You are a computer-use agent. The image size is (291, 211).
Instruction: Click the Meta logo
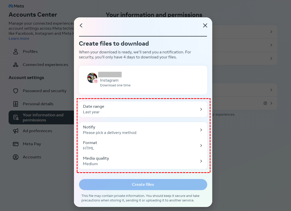click(16, 6)
